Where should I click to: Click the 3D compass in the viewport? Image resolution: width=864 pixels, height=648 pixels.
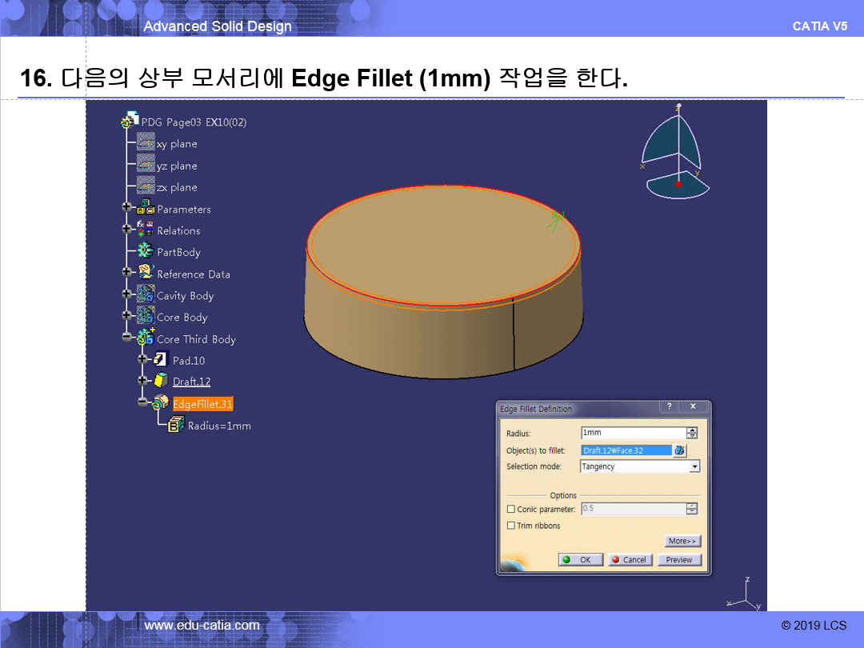[x=676, y=152]
